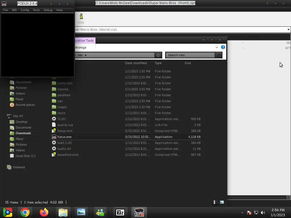Screen dimensions: 291x218
Task: Expand the Explorer ribbon with the chevron
Action: pyautogui.click(x=217, y=47)
